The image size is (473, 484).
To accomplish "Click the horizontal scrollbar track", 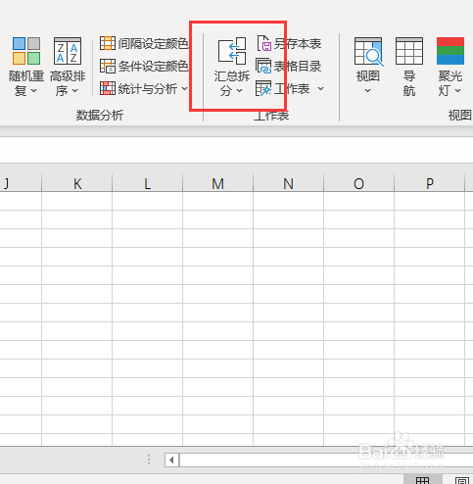I will (x=326, y=460).
